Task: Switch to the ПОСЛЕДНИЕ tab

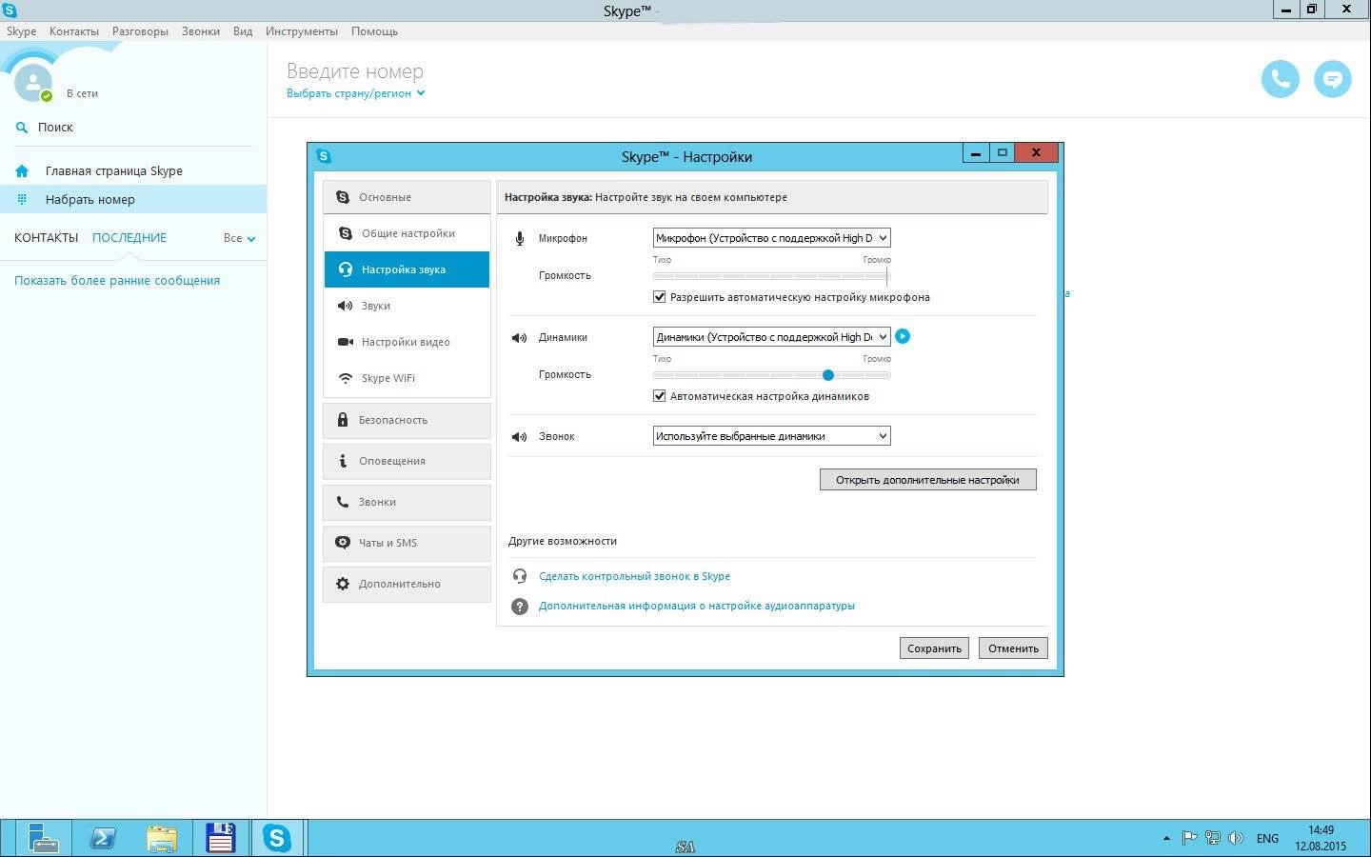Action: (129, 238)
